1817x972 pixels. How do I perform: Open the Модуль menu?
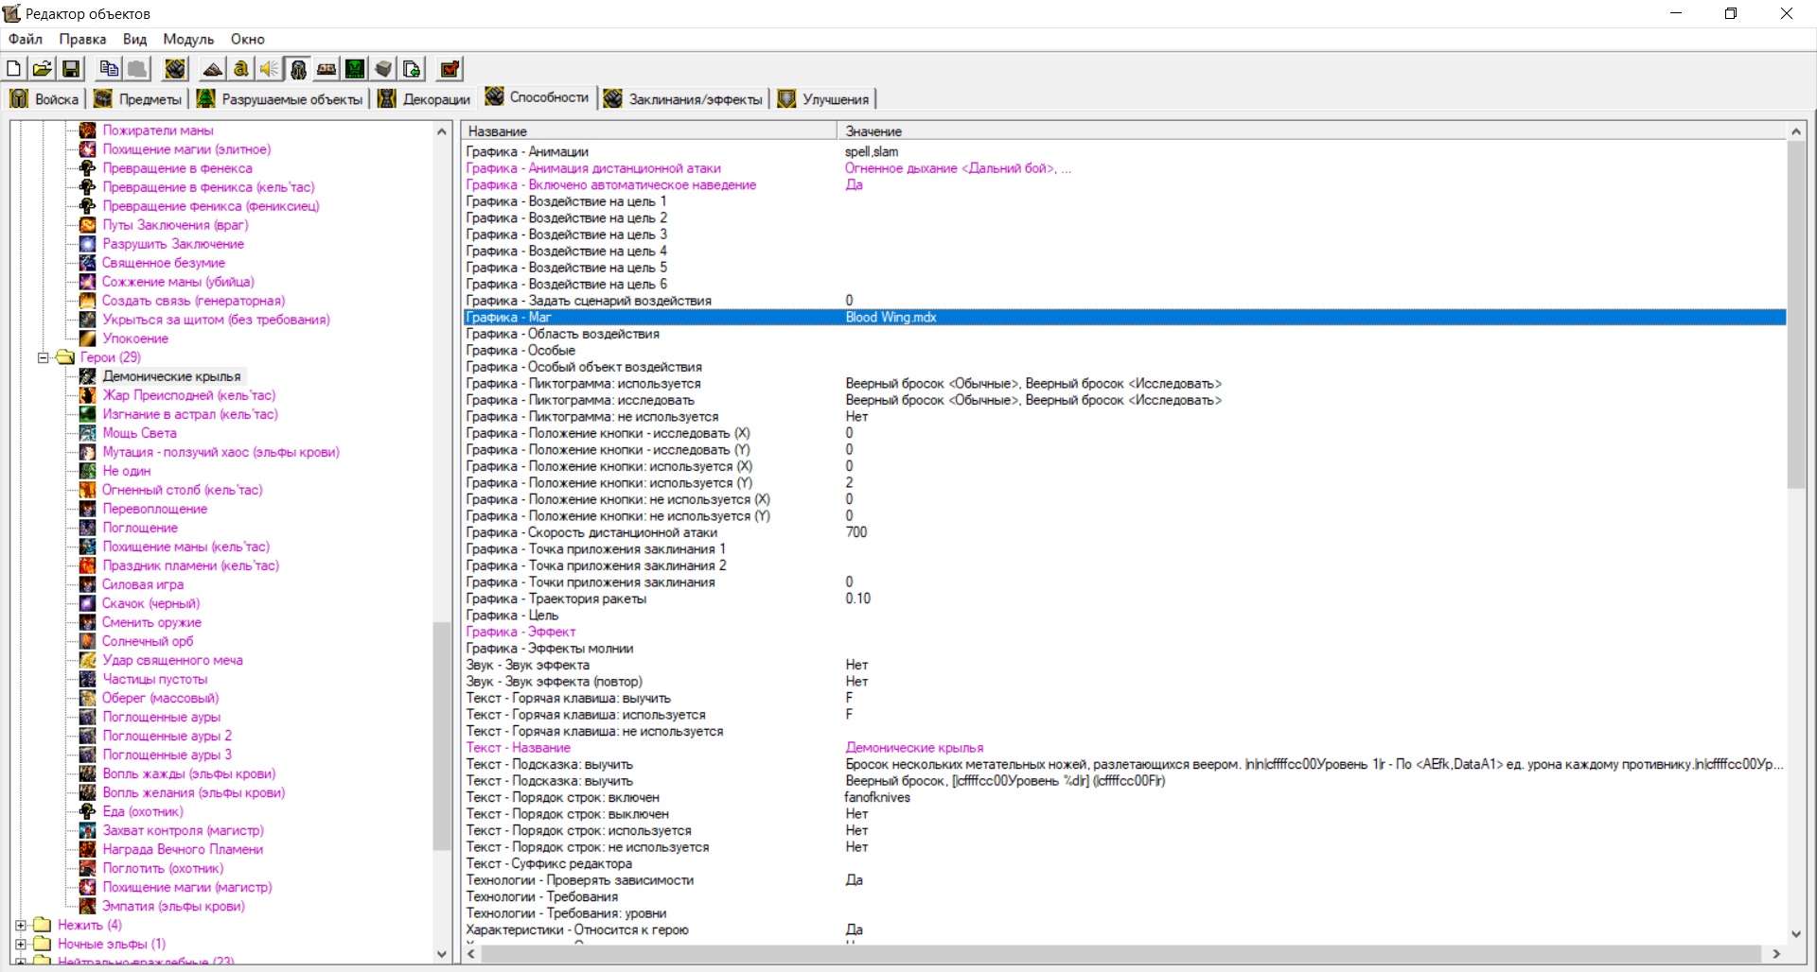[x=188, y=39]
